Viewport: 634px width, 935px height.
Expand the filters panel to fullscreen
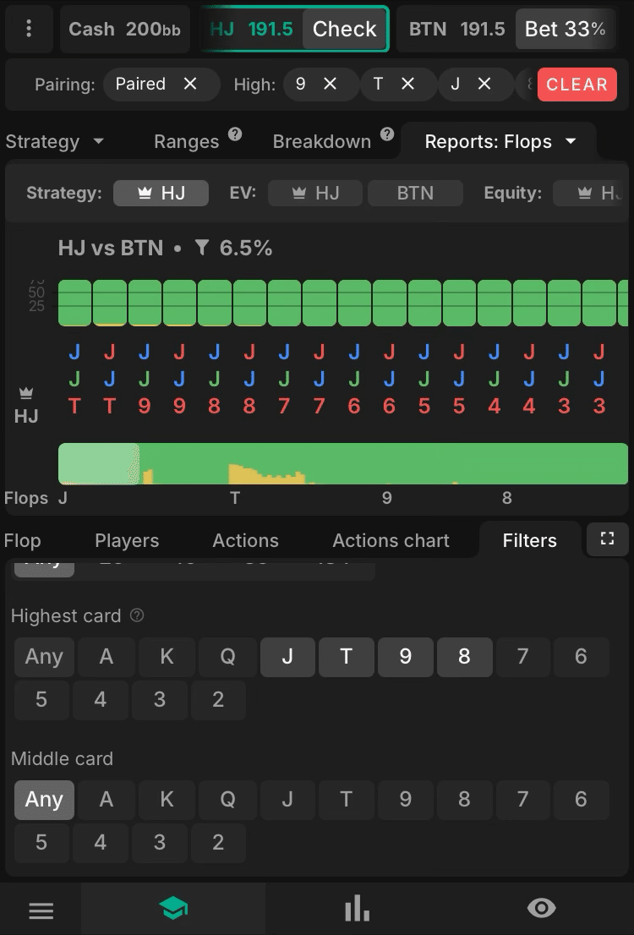607,539
